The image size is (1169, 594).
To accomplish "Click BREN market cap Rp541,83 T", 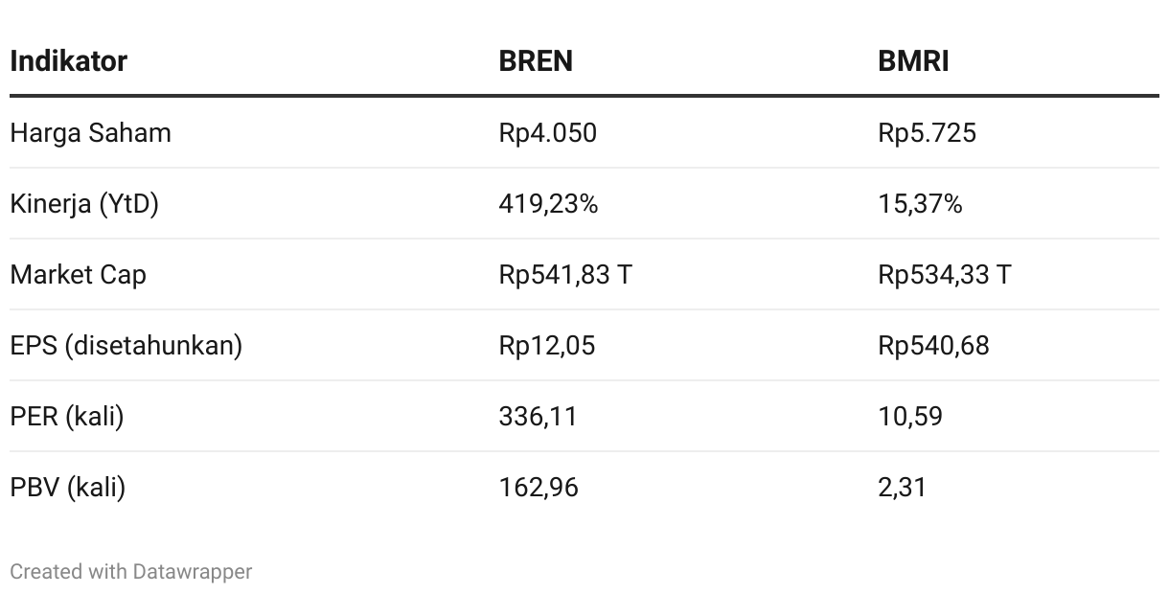I will coord(564,274).
